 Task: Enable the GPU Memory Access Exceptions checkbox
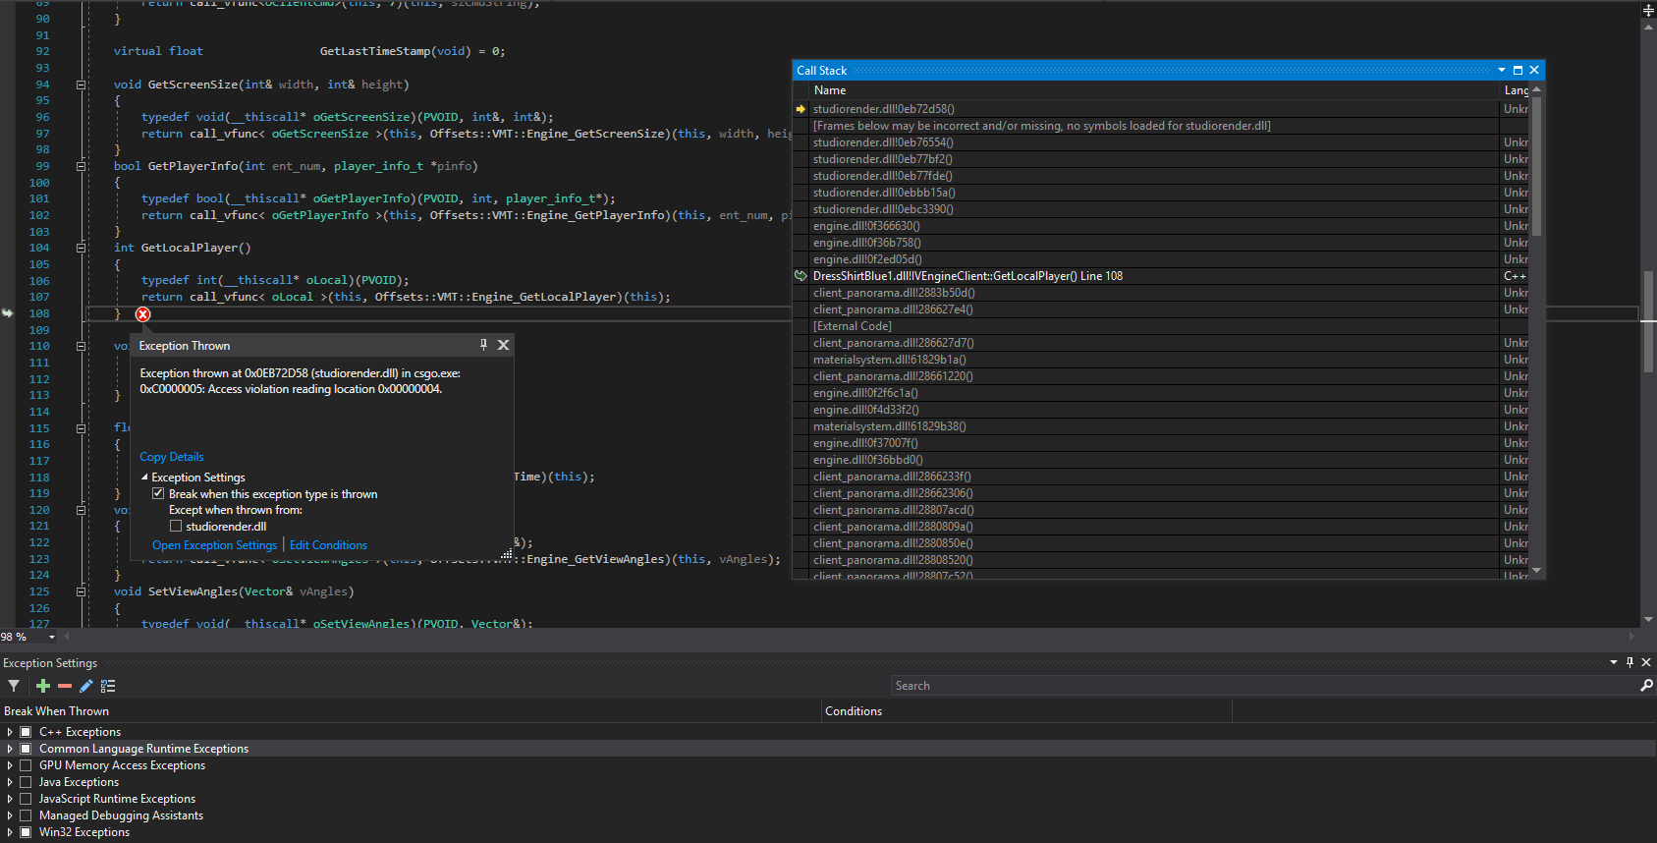(27, 765)
